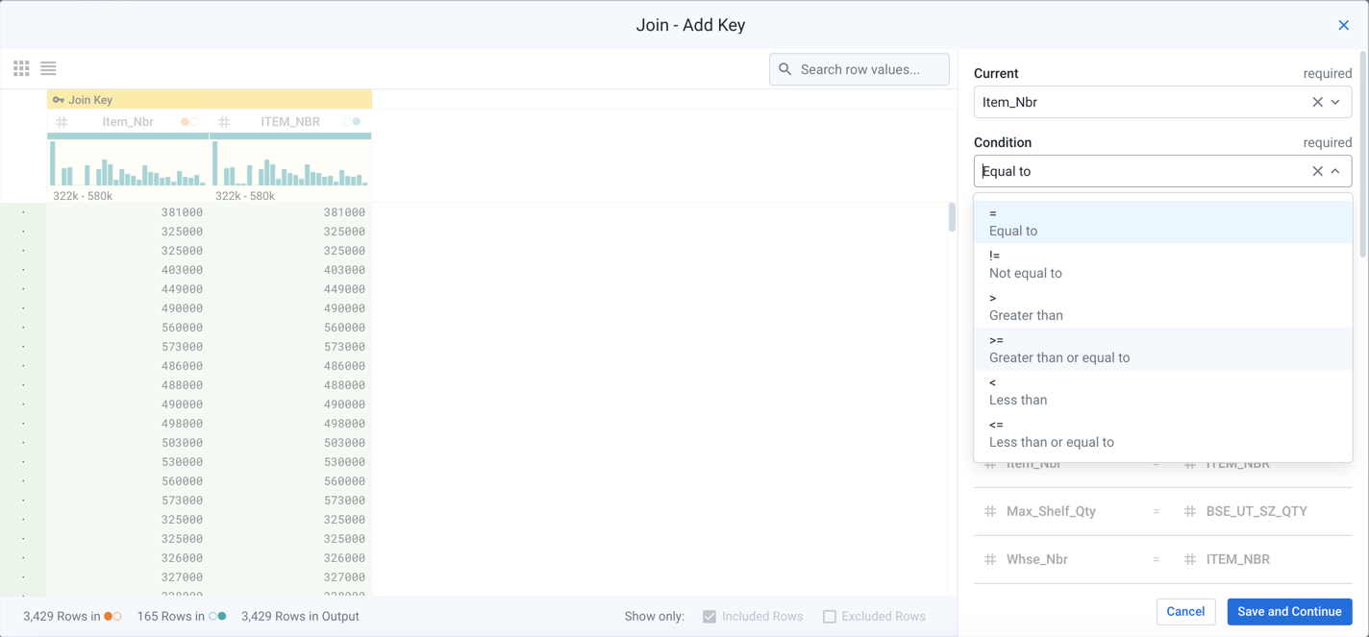
Task: Toggle the Included Rows checkbox
Action: pyautogui.click(x=709, y=617)
